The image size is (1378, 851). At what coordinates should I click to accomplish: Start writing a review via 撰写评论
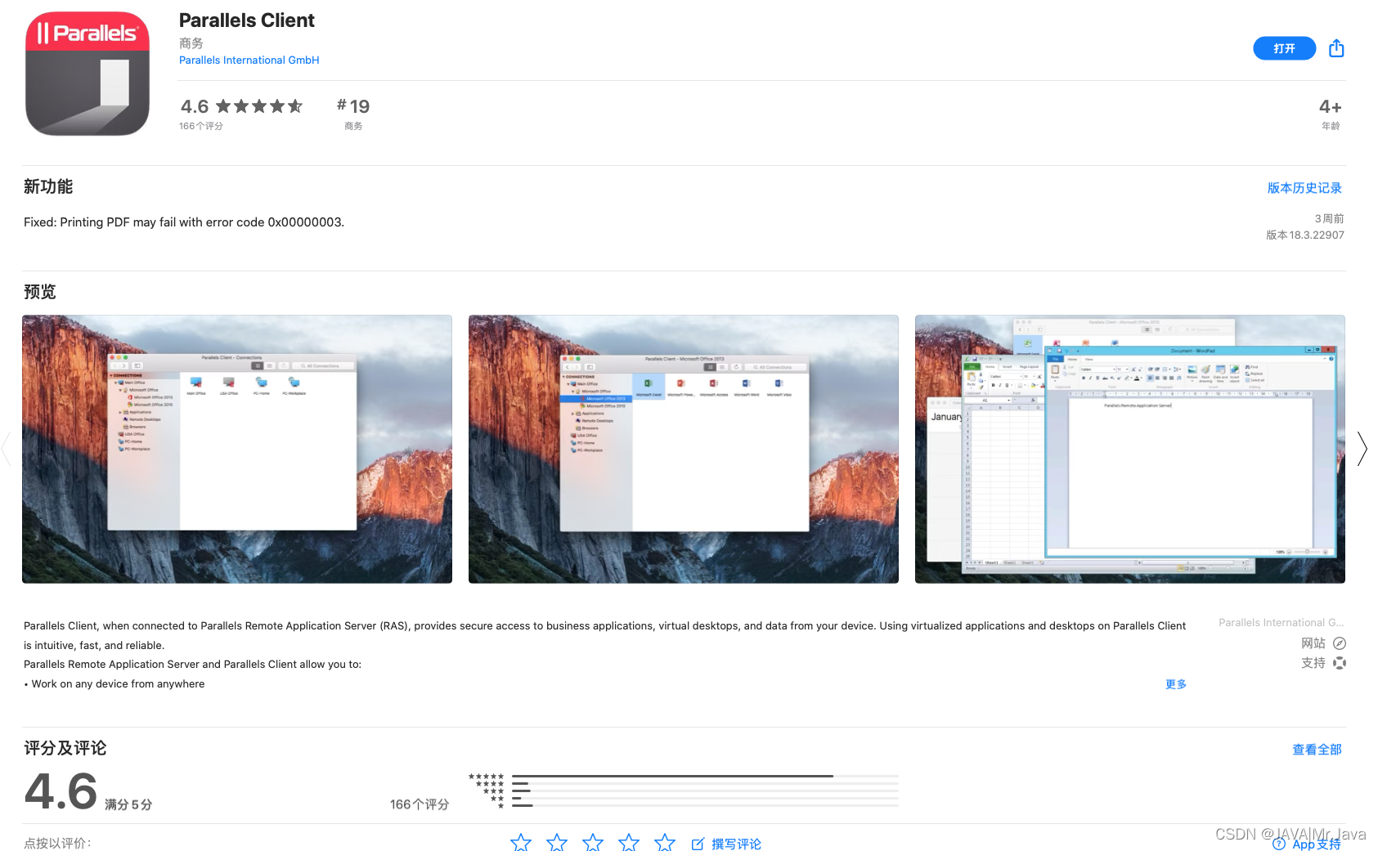(x=736, y=843)
